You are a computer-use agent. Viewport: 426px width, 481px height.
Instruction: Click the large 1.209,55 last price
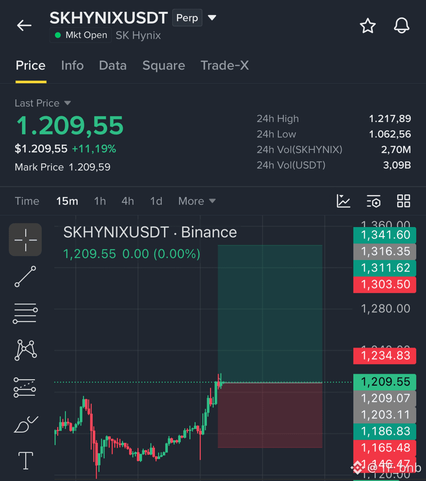69,126
